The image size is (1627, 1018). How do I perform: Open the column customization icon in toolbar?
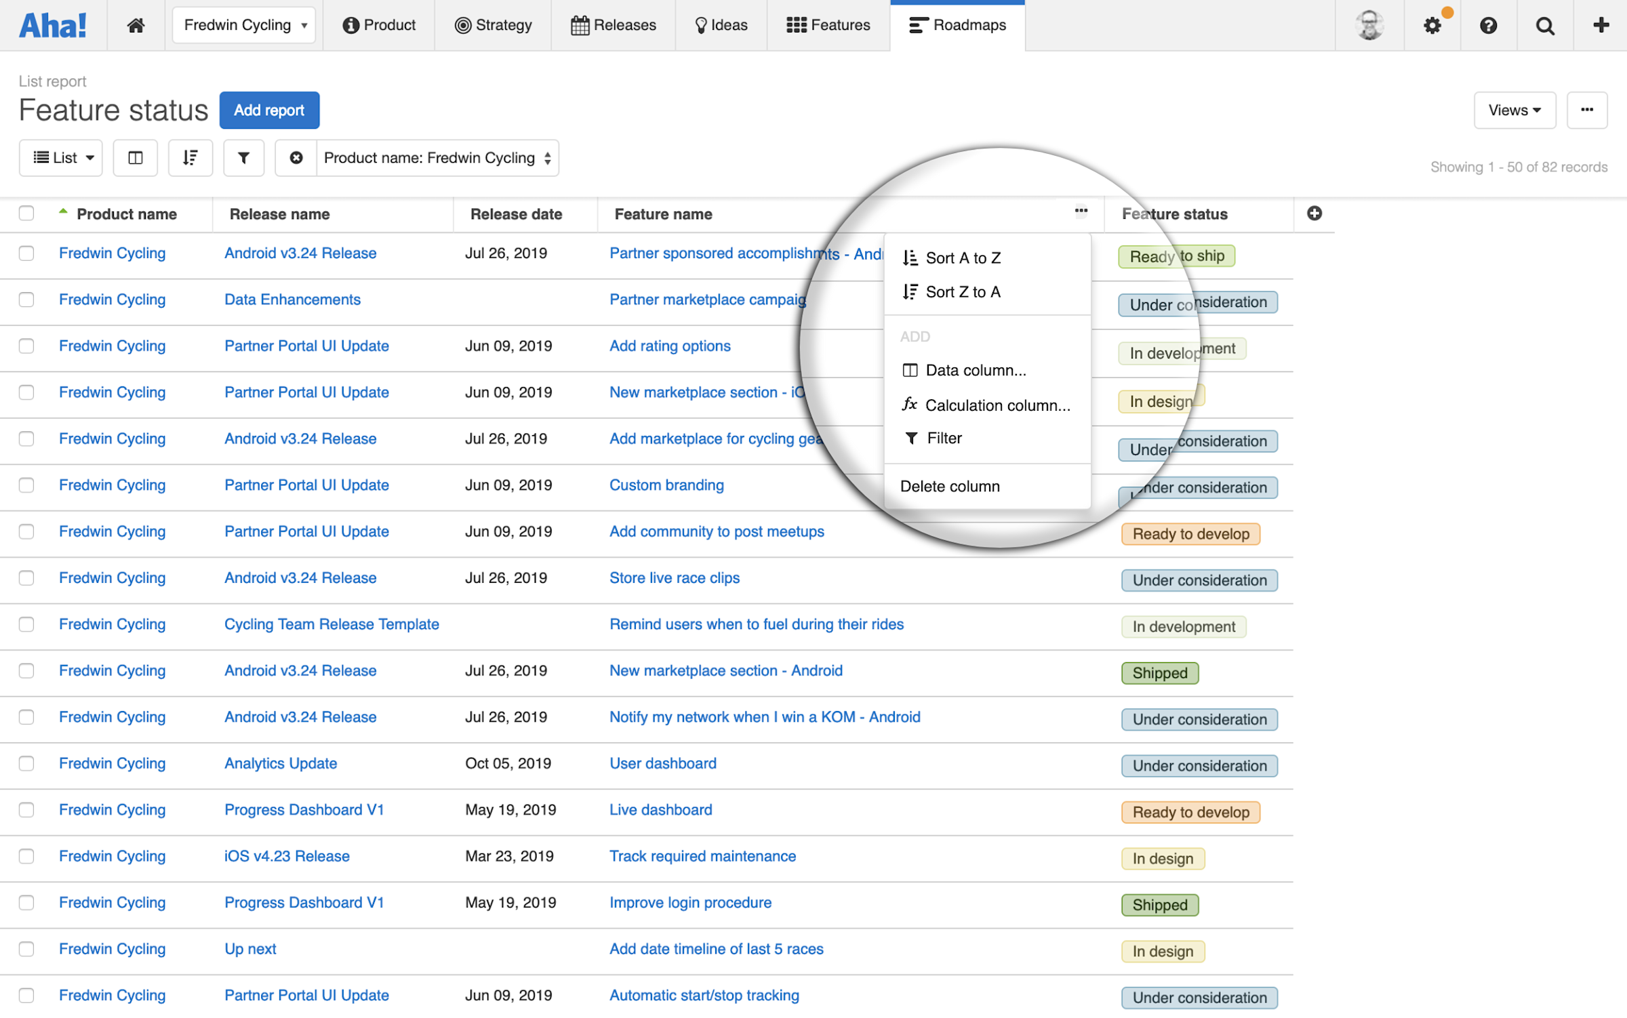[135, 158]
